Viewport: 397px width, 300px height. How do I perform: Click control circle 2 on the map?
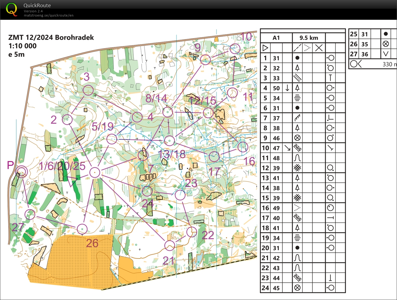67,119
